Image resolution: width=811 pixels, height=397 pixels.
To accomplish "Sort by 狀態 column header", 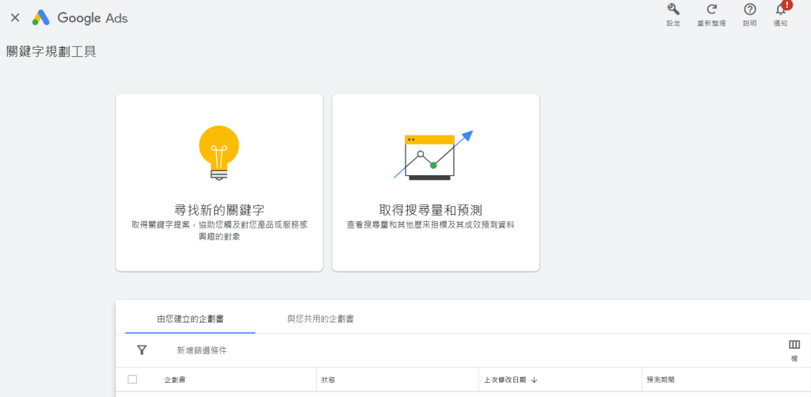I will pos(328,380).
